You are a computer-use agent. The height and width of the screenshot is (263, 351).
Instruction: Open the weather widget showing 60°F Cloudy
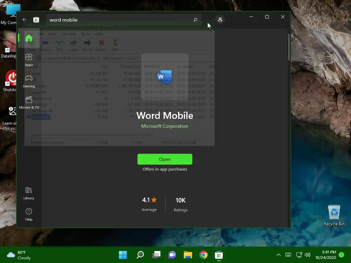(19, 255)
